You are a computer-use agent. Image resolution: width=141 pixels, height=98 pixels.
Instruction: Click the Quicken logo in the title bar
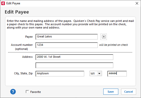coord(3,3)
